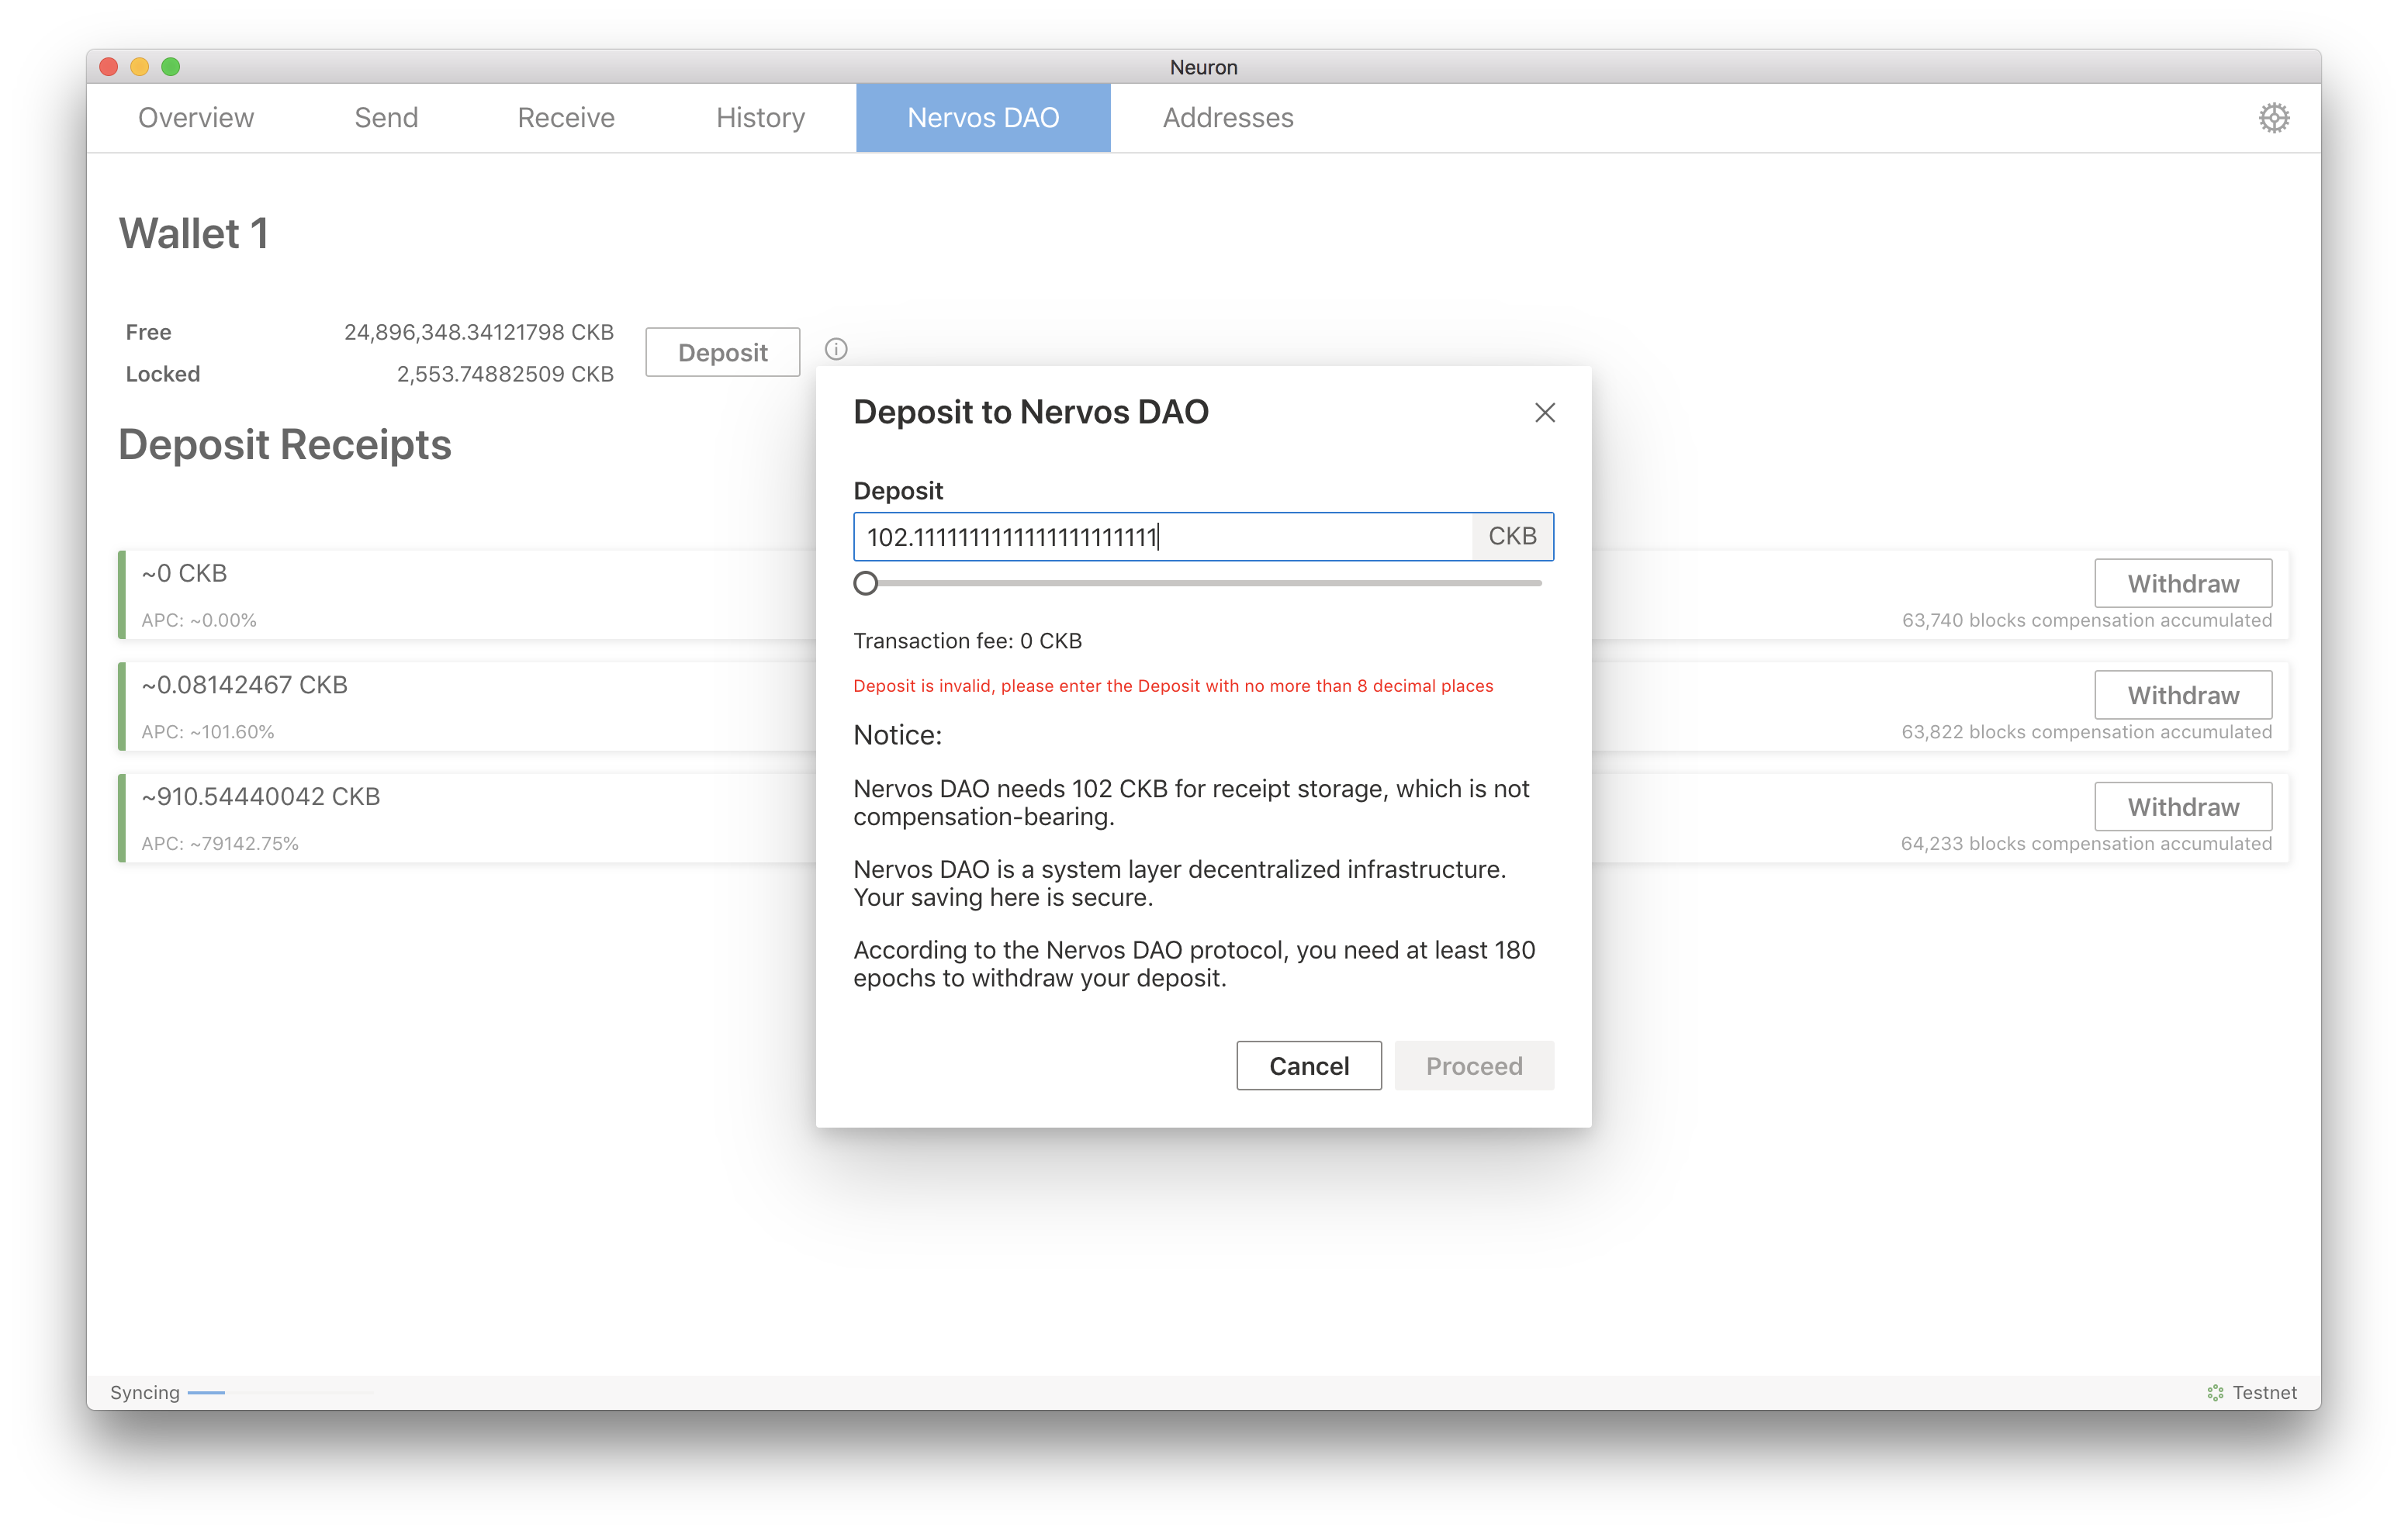Withdraw the ~910.54440042 CKB deposit

[2182, 806]
